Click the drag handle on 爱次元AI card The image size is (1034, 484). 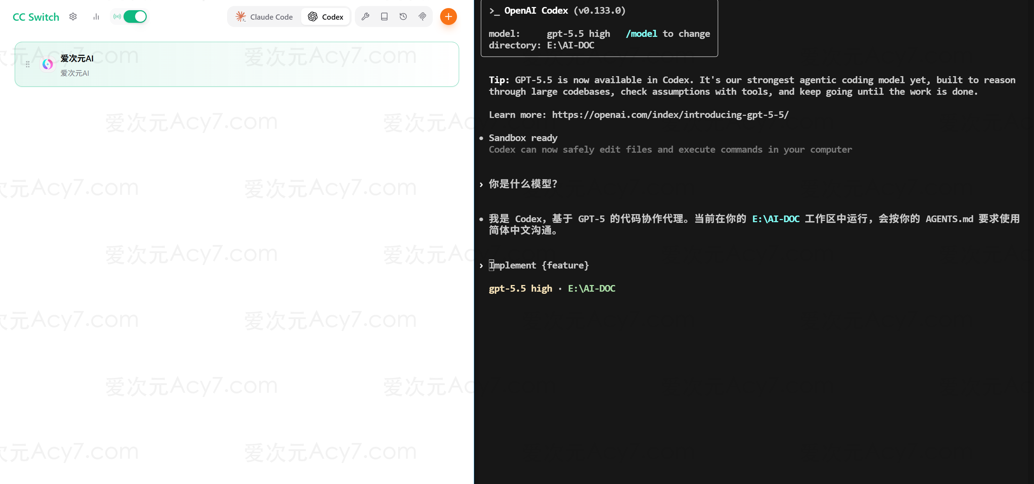pos(28,64)
